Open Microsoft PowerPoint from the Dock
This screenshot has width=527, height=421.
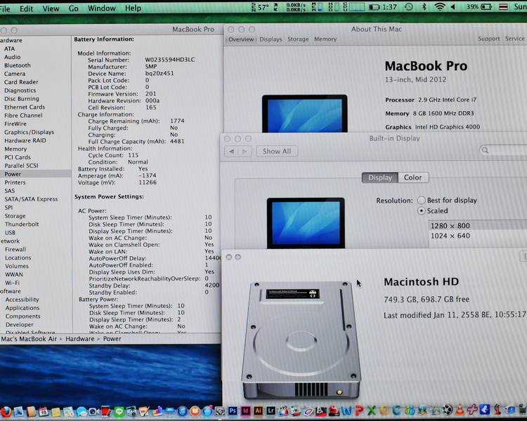pos(359,410)
